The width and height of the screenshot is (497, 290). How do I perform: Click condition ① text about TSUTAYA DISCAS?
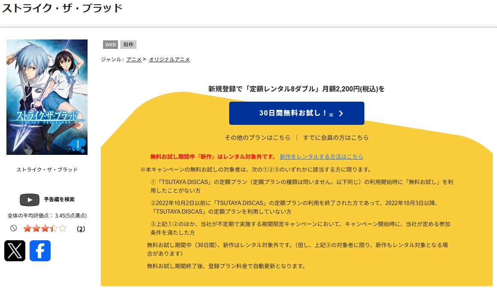point(302,186)
